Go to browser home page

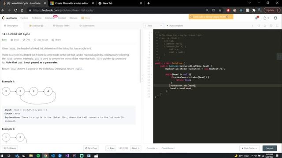click(22, 10)
